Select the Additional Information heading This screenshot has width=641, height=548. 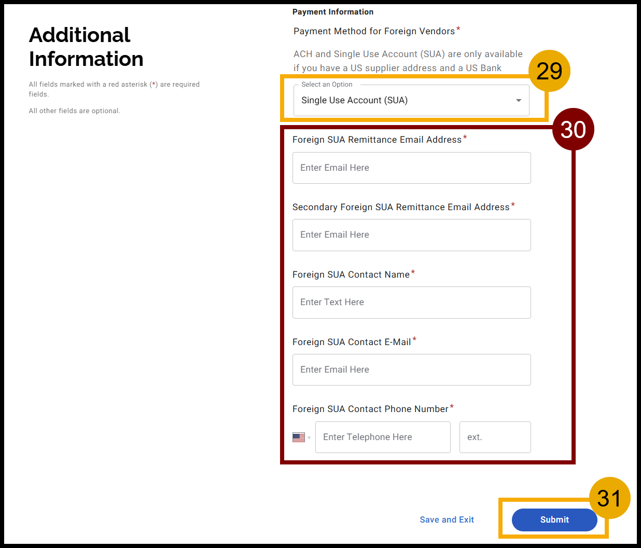(86, 47)
